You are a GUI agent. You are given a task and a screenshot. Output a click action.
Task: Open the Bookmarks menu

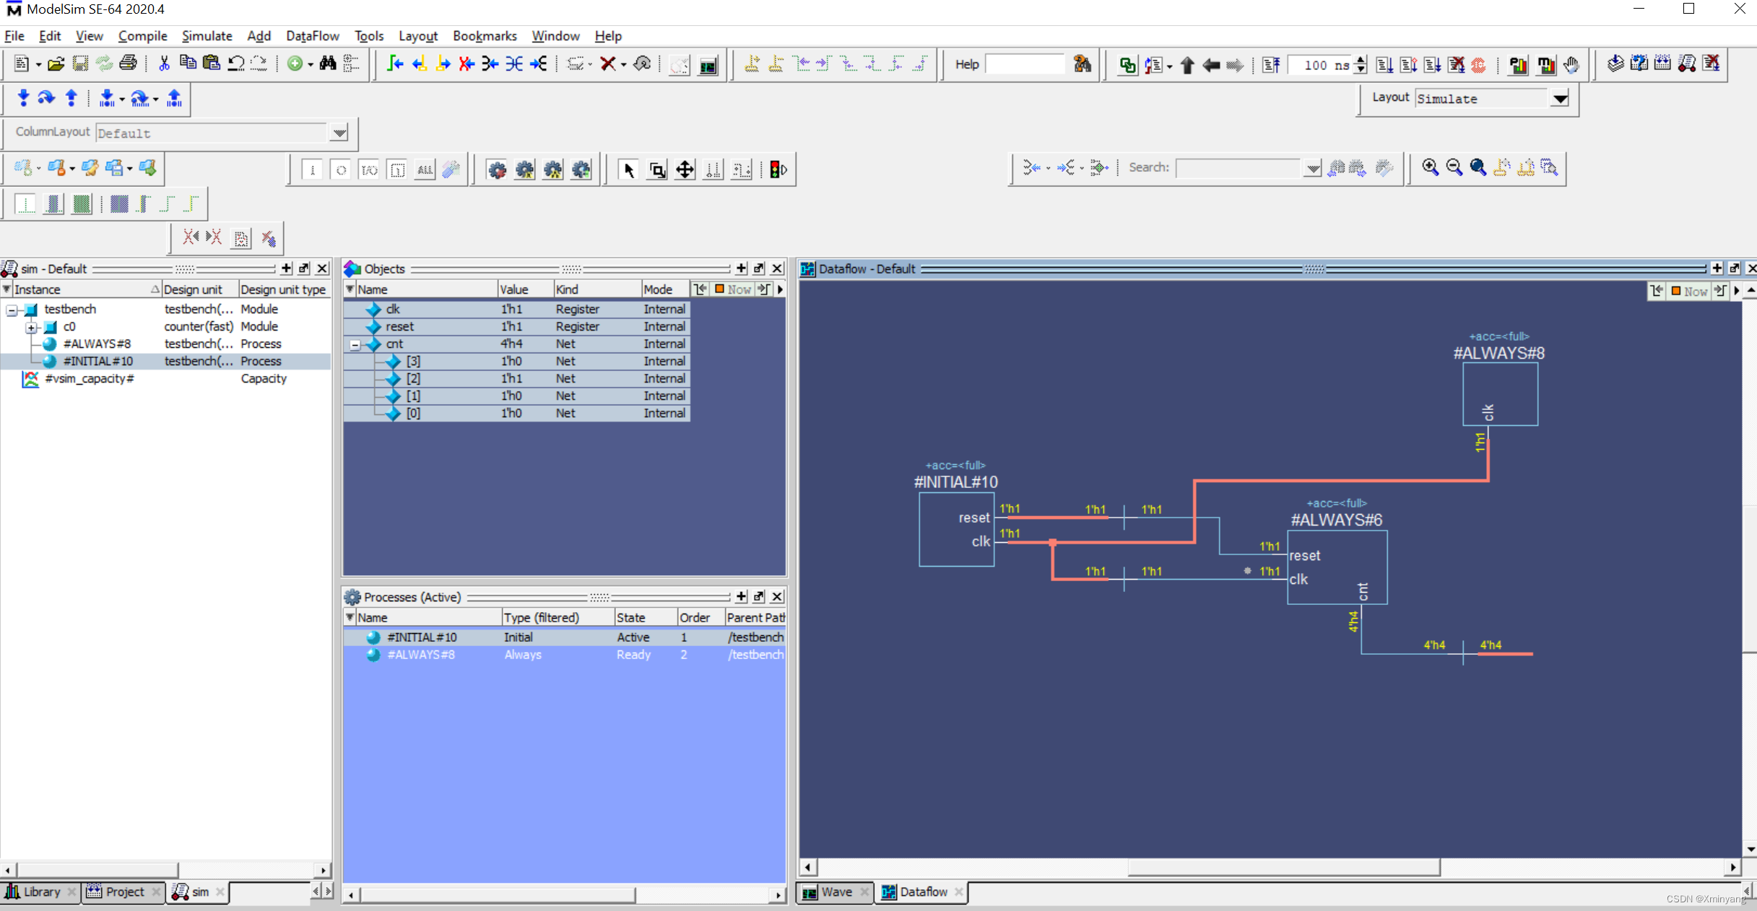[x=485, y=35]
